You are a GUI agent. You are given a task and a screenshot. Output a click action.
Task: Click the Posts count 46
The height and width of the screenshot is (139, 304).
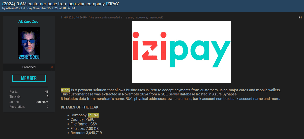(46, 92)
